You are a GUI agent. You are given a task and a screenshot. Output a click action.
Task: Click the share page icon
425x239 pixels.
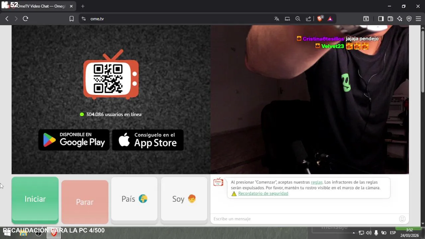(308, 19)
